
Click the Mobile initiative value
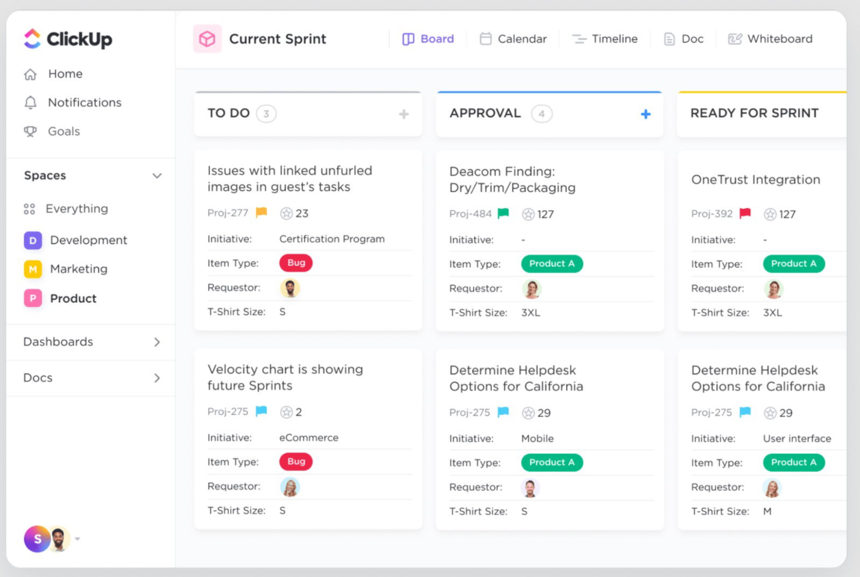tap(537, 439)
